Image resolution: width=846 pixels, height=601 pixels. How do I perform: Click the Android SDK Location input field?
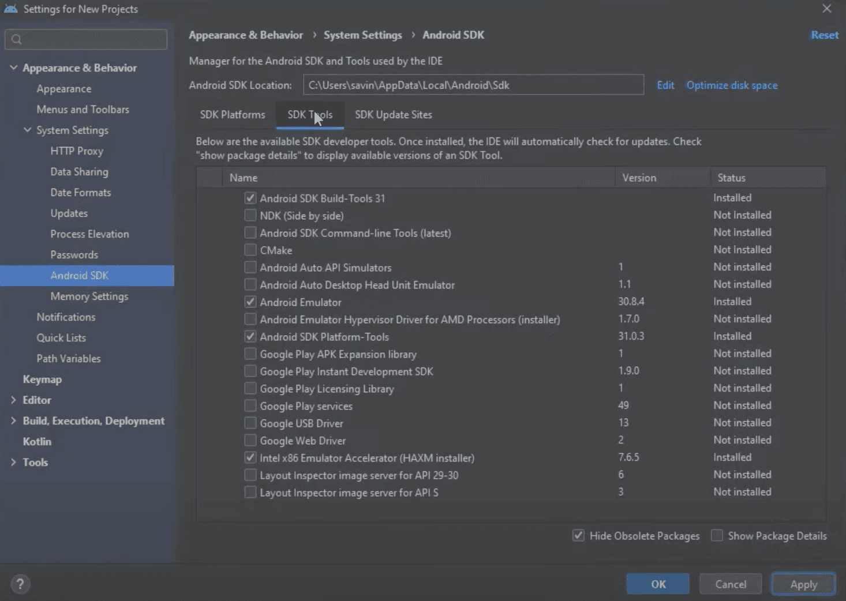coord(473,85)
